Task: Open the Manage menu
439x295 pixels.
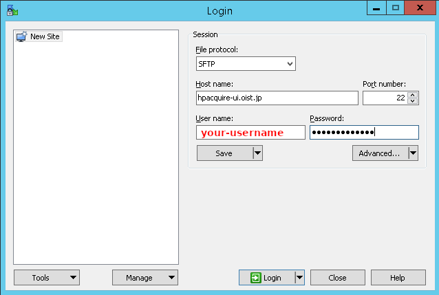Action: tap(145, 278)
